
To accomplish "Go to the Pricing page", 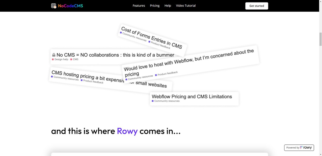I will coord(155,6).
